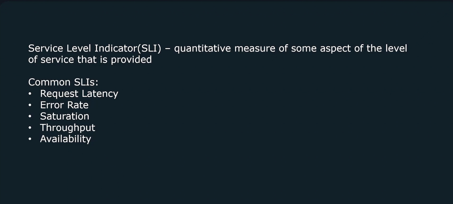
Task: Click the dash after Service Level Indicator(SLI)
Action: (168, 49)
